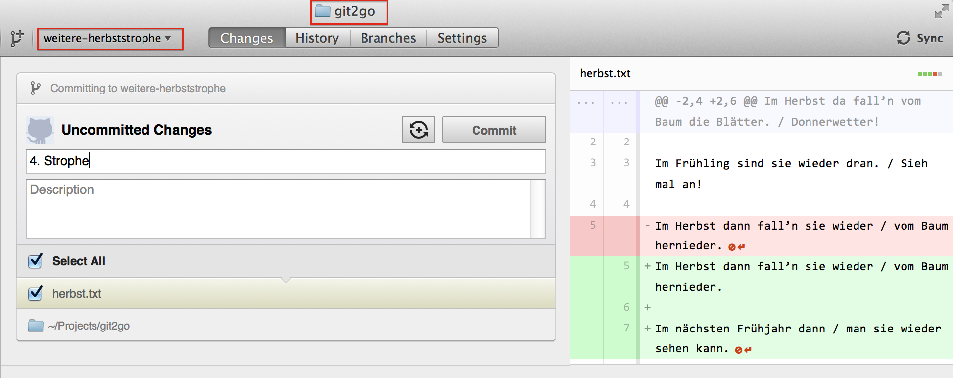
Task: Click the commit and sync icon button
Action: 419,130
